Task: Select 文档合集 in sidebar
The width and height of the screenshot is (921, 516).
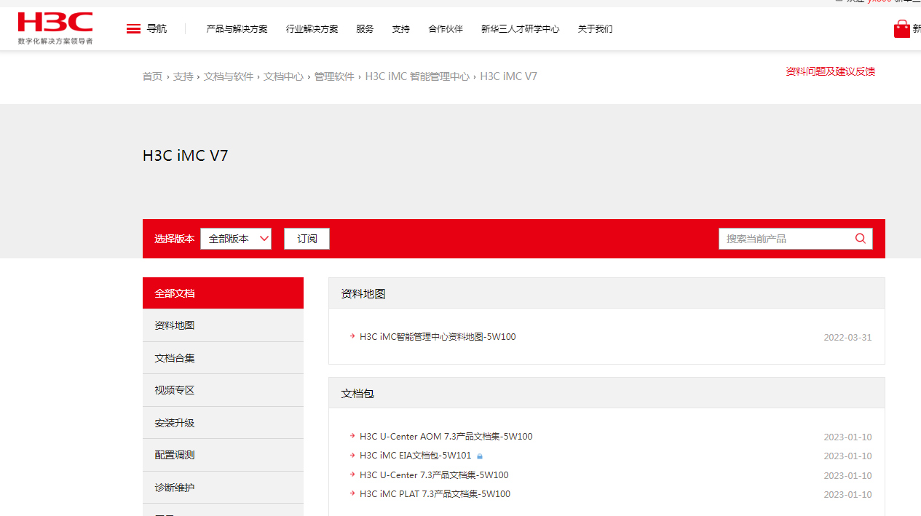Action: 223,358
